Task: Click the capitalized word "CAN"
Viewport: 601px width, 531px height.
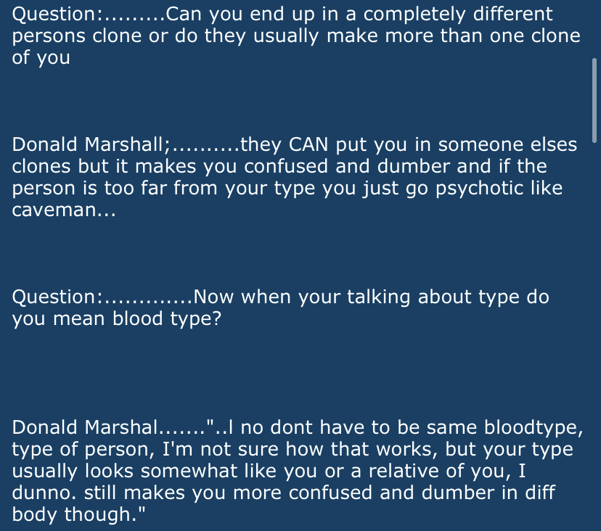Action: [308, 145]
